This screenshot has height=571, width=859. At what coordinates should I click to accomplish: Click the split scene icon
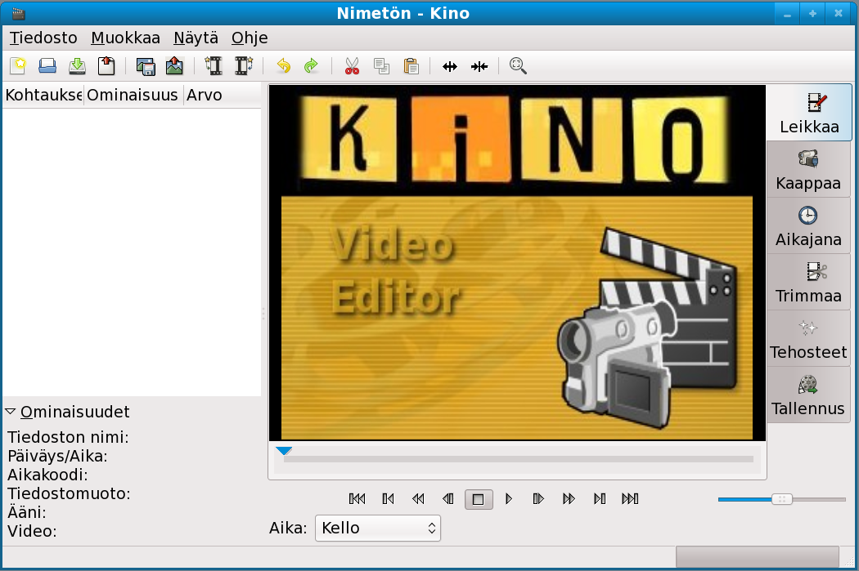coord(449,66)
